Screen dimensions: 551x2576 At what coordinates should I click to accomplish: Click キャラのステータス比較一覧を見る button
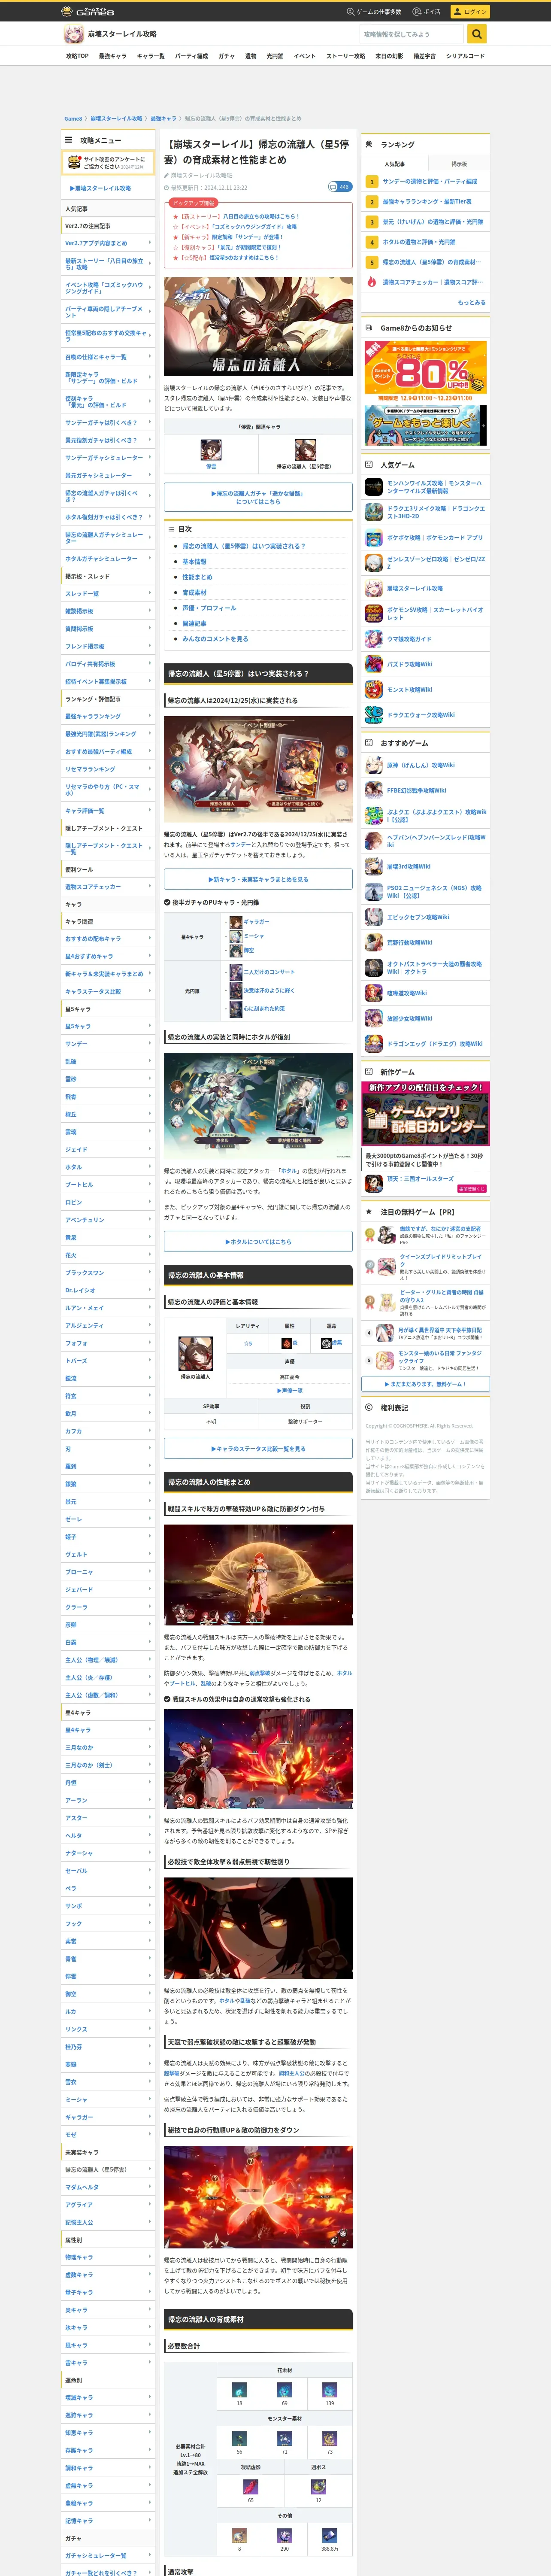tap(258, 1449)
